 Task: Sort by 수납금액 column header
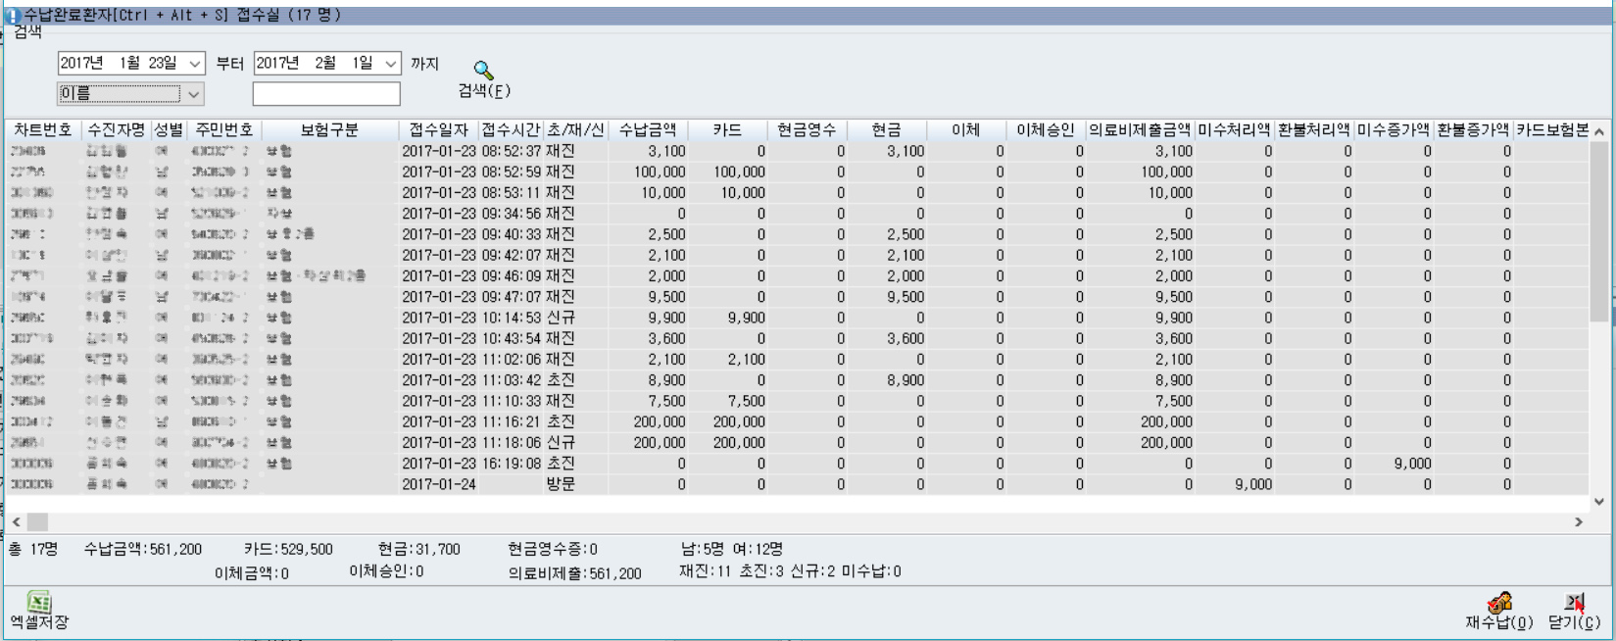(647, 130)
